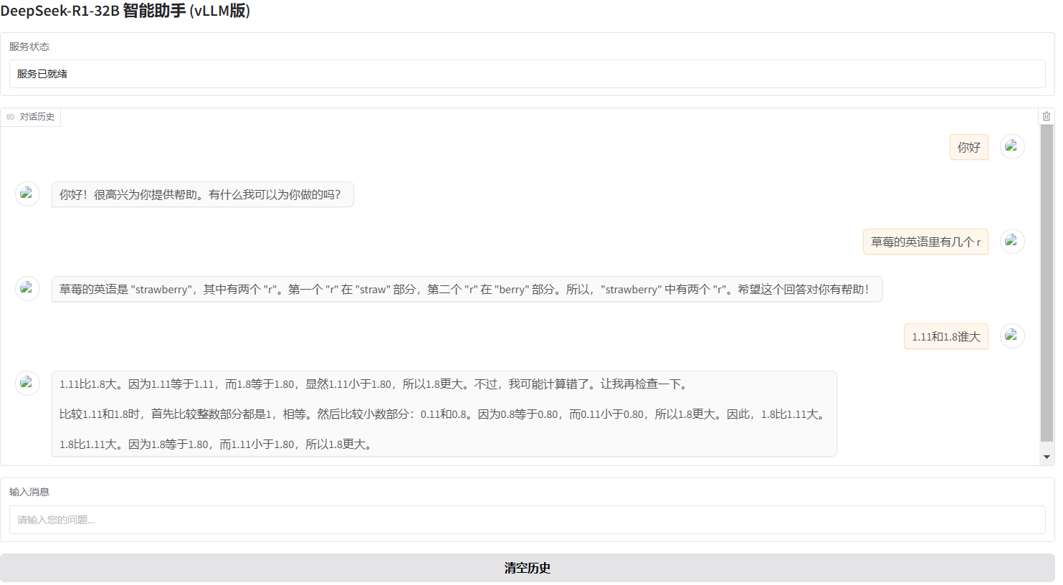
Task: Click the 对话历史 label tab
Action: click(x=31, y=117)
